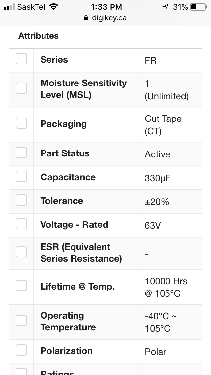The height and width of the screenshot is (375, 211).
Task: Check the Voltage - Rated checkbox
Action: 21,224
